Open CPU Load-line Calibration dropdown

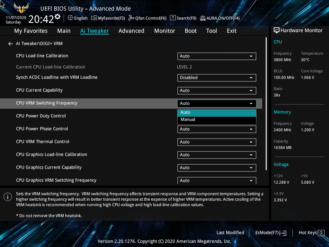coord(217,56)
